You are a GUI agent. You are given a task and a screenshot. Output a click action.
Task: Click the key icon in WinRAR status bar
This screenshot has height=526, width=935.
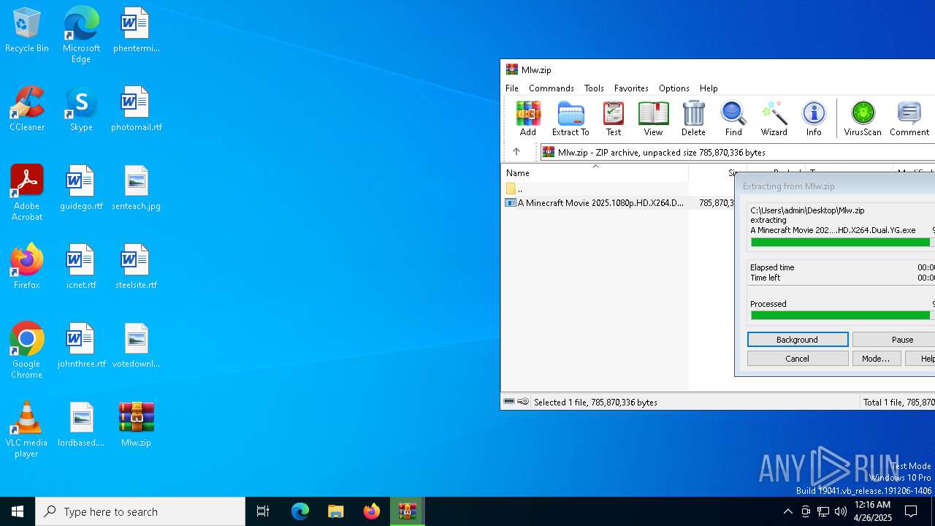tap(523, 402)
